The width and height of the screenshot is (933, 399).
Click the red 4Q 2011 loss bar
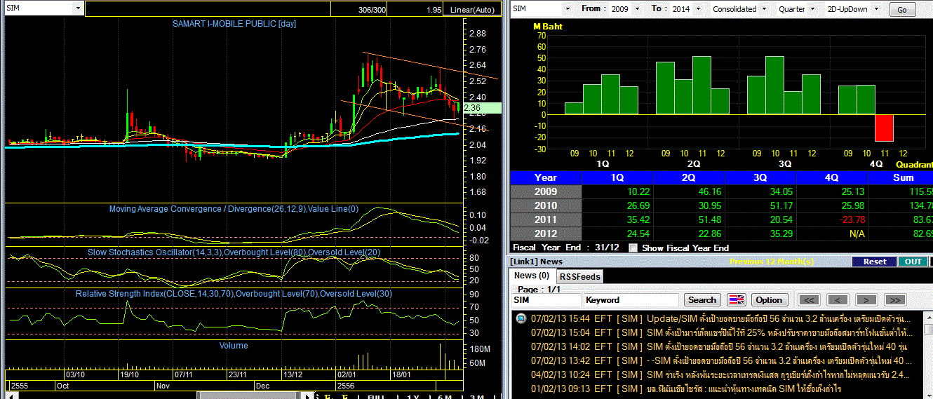(885, 128)
